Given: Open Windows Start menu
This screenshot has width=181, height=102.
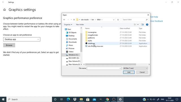Looking at the screenshot, I should (x=3, y=99).
